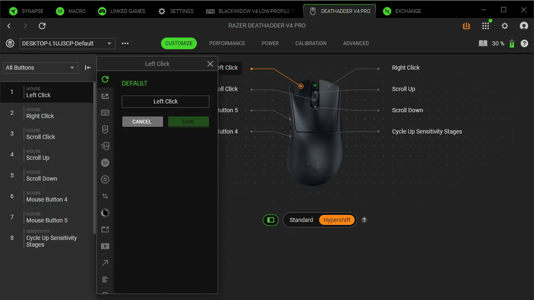This screenshot has width=534, height=300.
Task: Select Scroll Down in button list
Action: pos(46,175)
